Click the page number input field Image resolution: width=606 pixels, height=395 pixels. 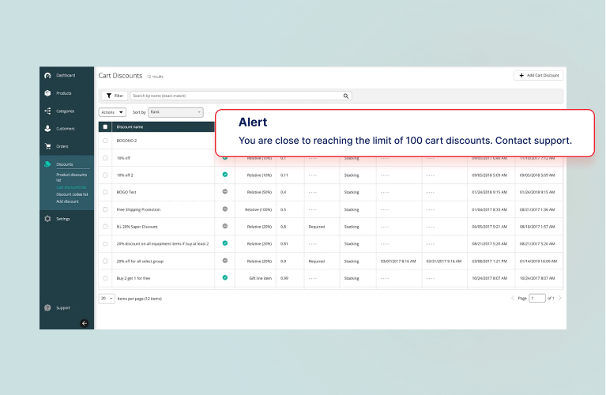pyautogui.click(x=537, y=298)
